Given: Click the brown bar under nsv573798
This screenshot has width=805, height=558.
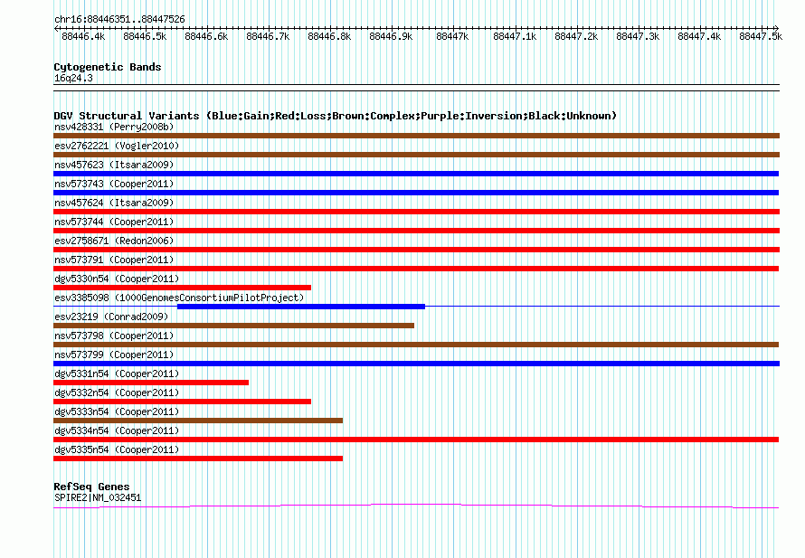Looking at the screenshot, I should click(x=416, y=345).
